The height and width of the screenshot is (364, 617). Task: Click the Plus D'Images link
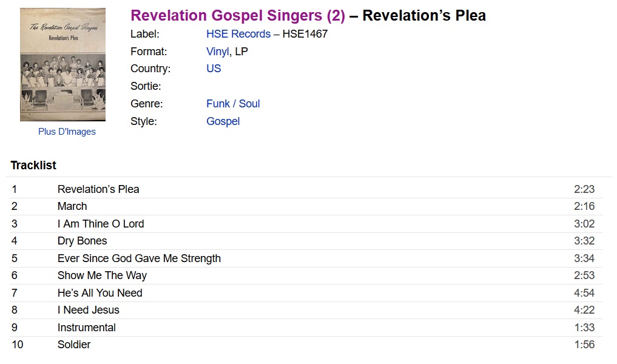click(67, 132)
